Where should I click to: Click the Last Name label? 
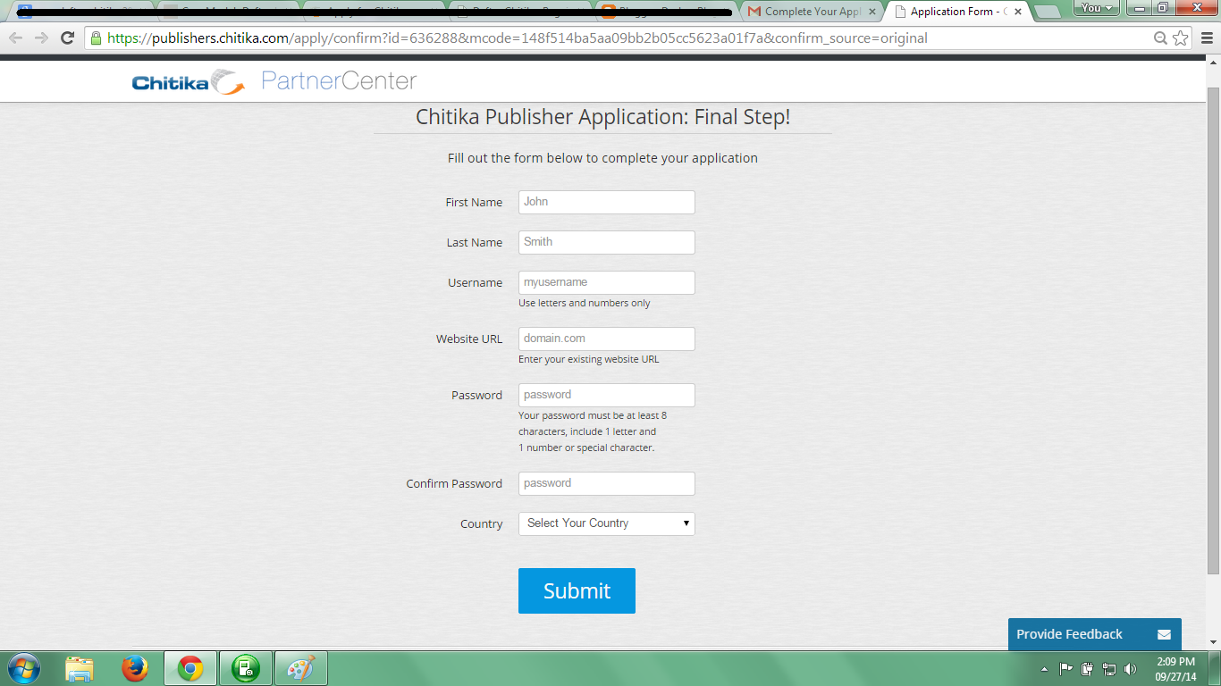coord(475,243)
